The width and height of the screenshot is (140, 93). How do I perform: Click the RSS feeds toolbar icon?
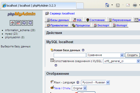click(x=118, y=5)
